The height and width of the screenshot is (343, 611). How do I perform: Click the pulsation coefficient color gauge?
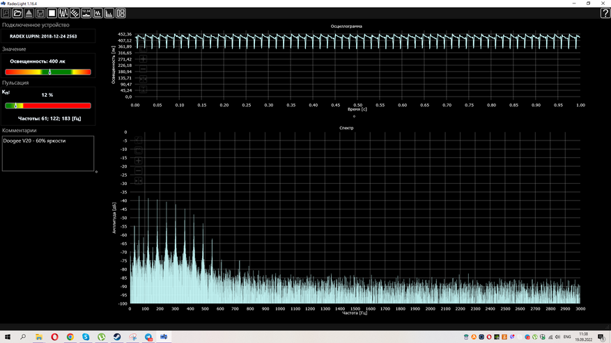point(48,106)
